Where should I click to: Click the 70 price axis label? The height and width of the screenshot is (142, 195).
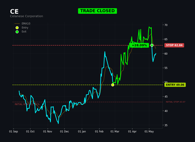(x=166, y=25)
